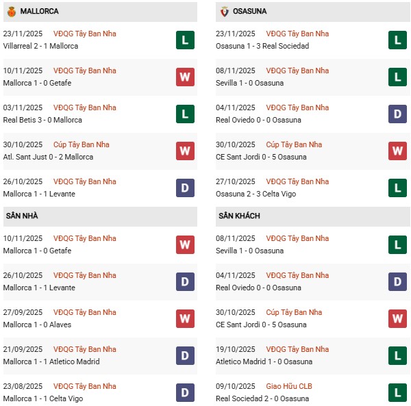The image size is (411, 406).
Task: Click the L badge for Real Sociedad 2 - 0 Osasuna
Action: click(x=397, y=392)
